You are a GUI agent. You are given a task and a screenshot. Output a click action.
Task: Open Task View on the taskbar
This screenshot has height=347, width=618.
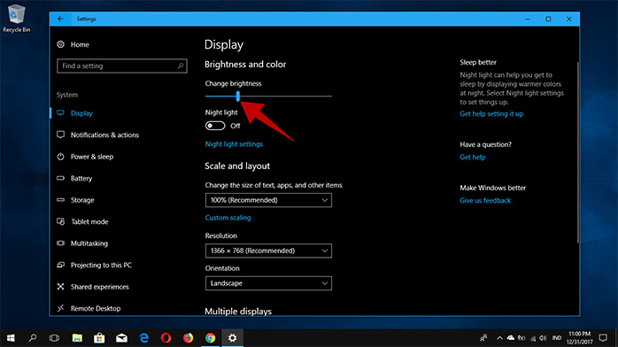54,338
